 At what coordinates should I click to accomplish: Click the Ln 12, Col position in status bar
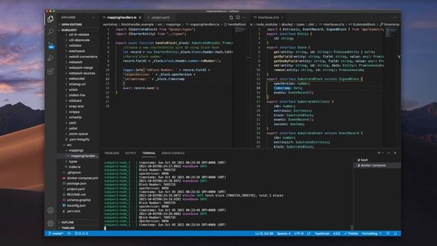pos(264,234)
